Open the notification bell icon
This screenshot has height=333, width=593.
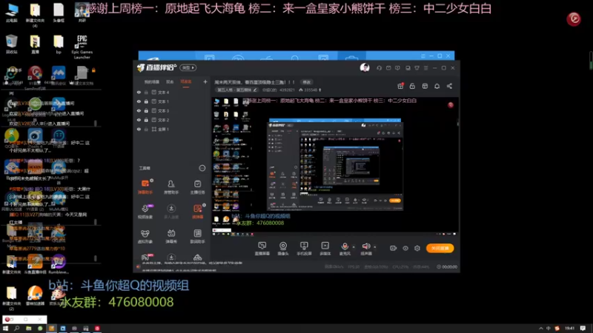coord(437,86)
